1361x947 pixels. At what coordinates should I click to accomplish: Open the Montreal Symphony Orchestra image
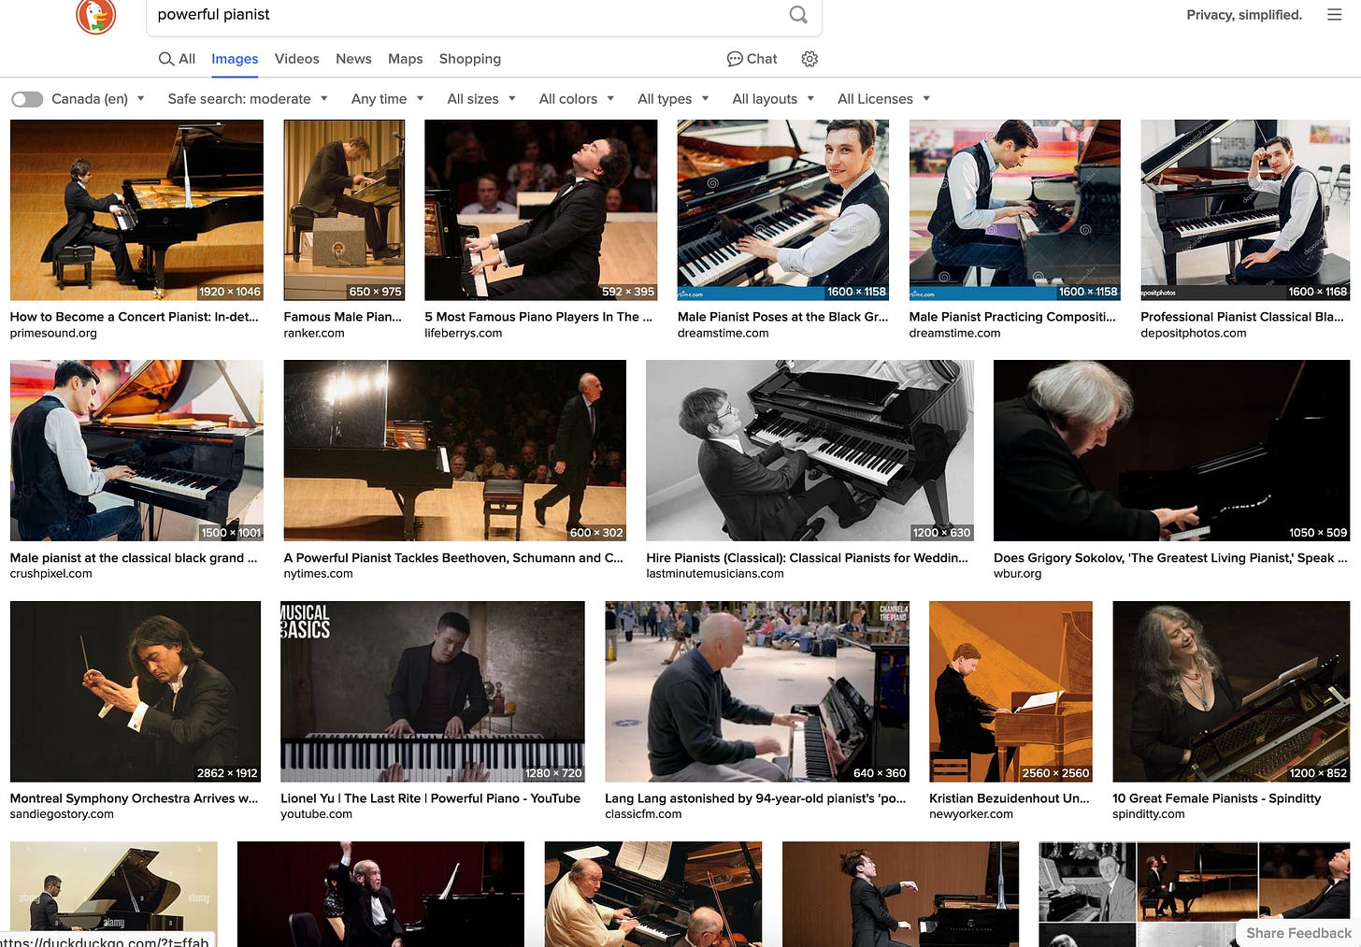click(x=136, y=692)
